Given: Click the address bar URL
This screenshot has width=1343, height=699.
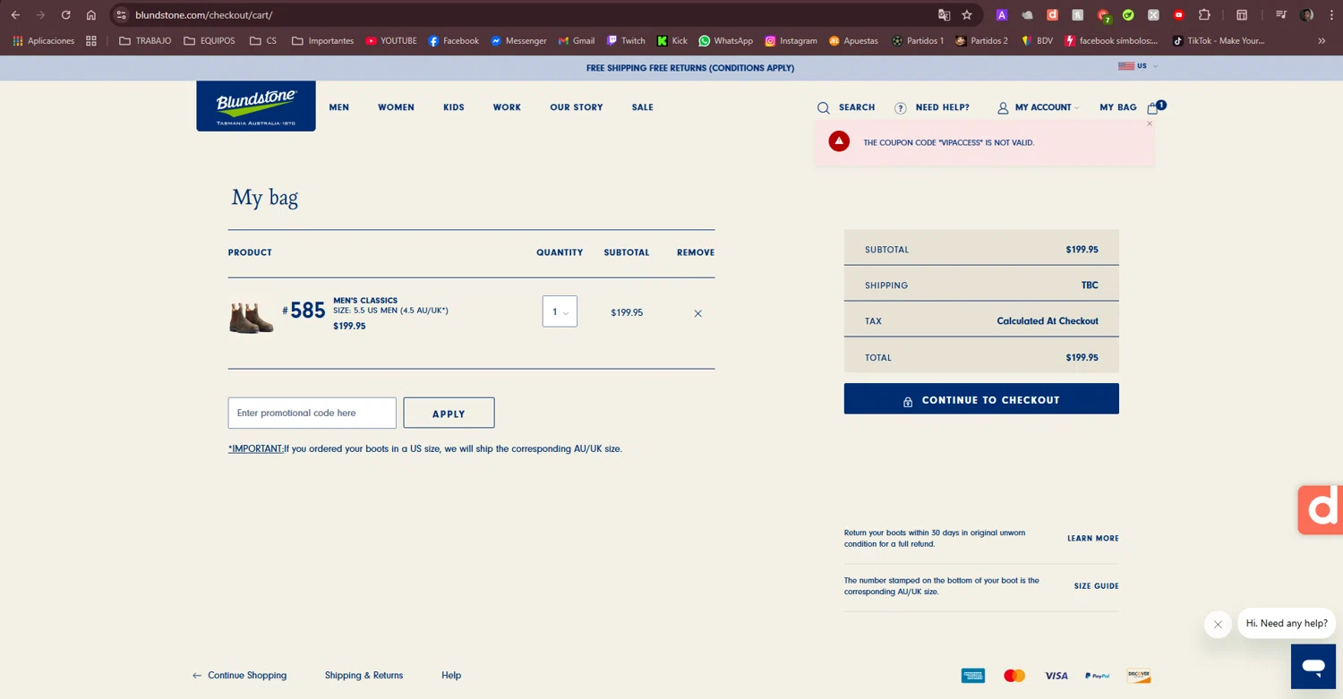Looking at the screenshot, I should point(203,14).
